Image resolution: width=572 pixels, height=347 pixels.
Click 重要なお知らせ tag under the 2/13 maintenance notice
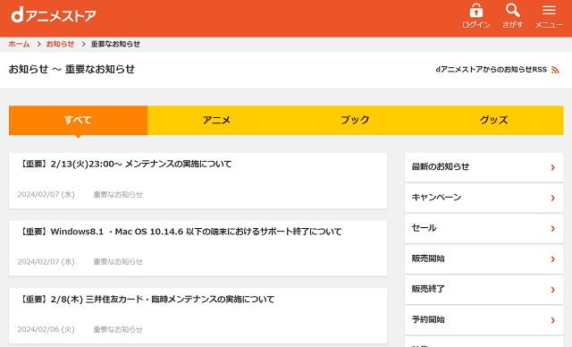click(118, 194)
